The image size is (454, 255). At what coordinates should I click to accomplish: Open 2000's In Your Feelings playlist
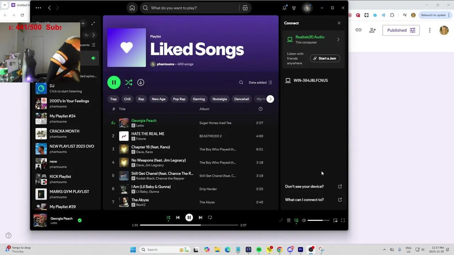coord(66,103)
